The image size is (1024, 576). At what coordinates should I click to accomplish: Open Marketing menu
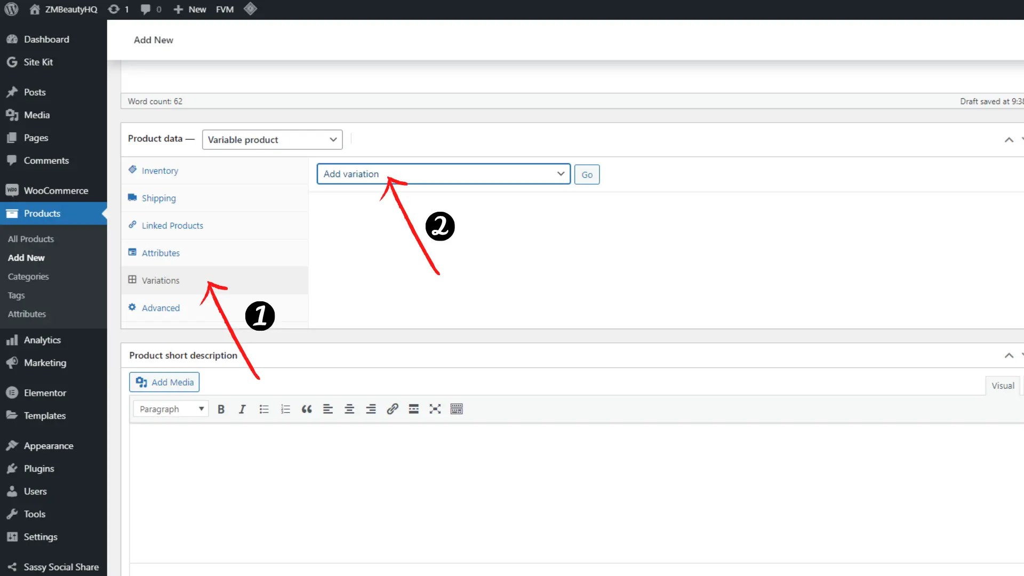point(53,363)
